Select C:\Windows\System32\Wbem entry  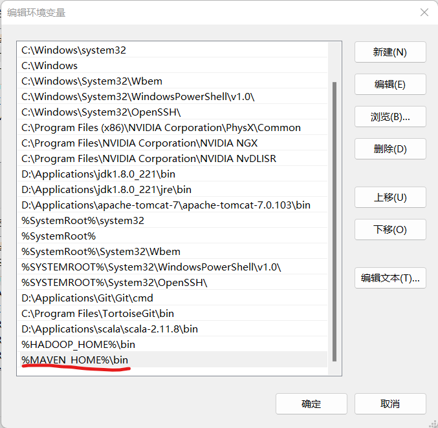point(173,81)
